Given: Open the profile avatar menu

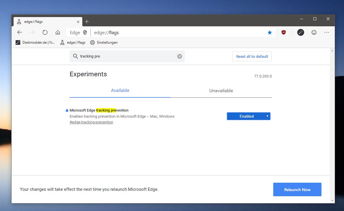Looking at the screenshot, I should (x=301, y=32).
